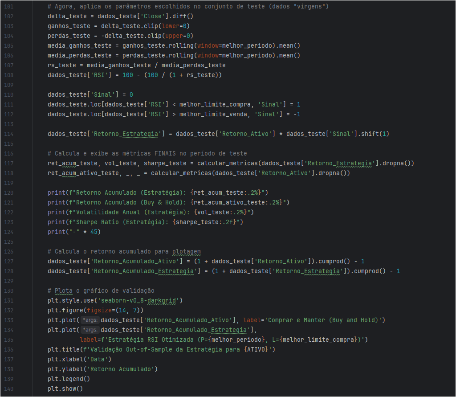This screenshot has width=456, height=397.
Task: Click the *args hint on line 133
Action: click(90, 320)
